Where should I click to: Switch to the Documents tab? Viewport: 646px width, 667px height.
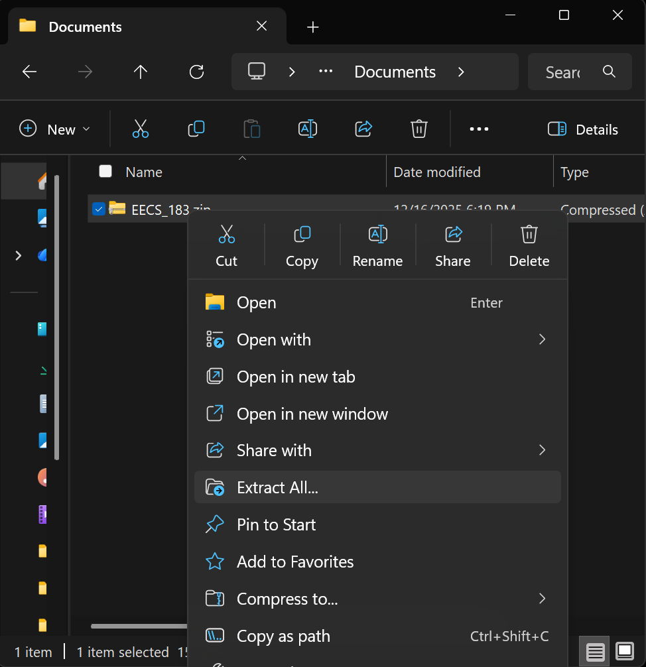147,27
